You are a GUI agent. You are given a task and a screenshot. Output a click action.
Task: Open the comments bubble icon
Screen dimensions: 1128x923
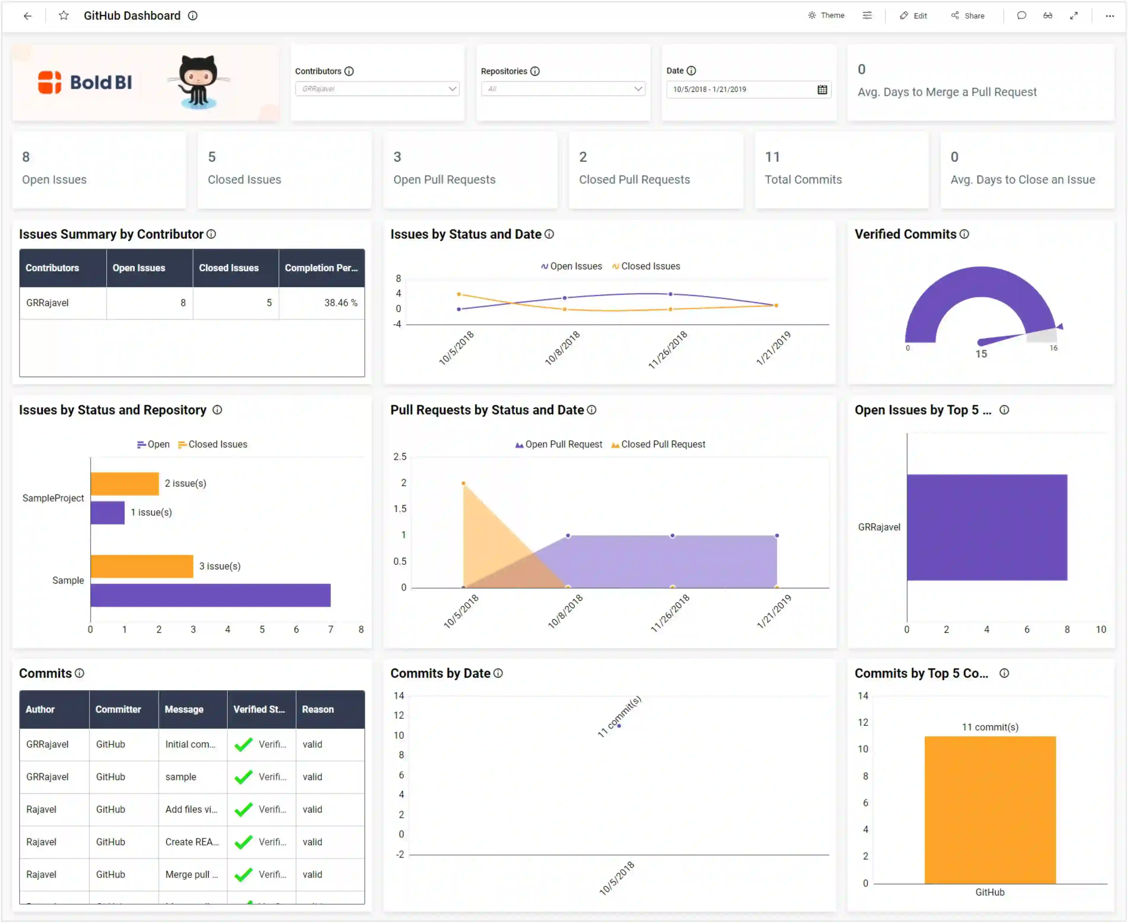coord(1021,15)
